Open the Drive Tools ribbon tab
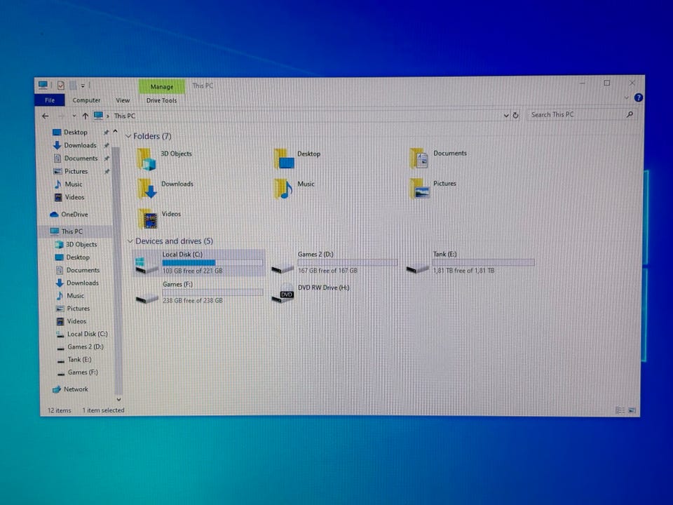This screenshot has width=673, height=505. point(161,100)
